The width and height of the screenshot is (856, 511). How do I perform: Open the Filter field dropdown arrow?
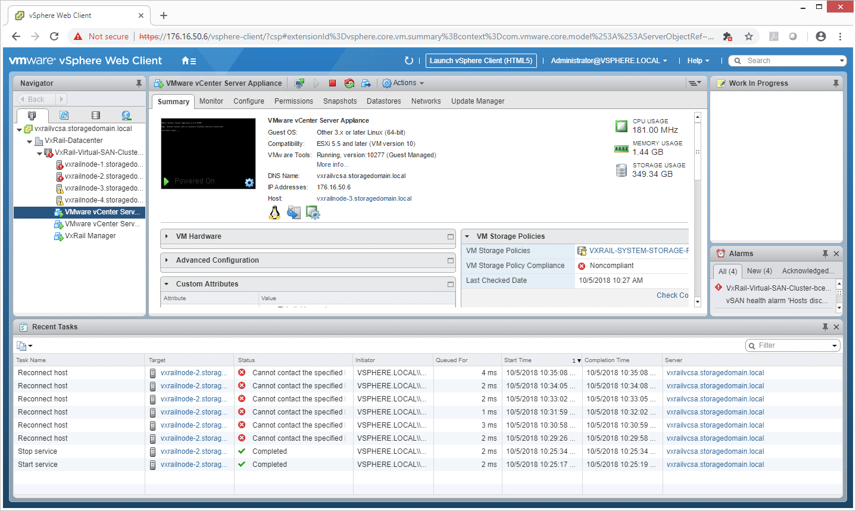[835, 346]
